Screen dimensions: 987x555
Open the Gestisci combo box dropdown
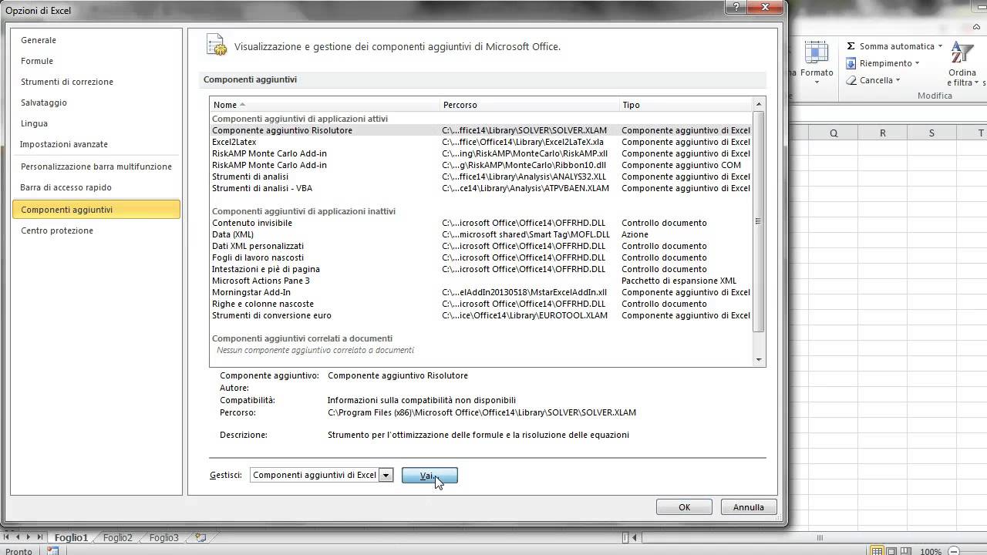click(386, 475)
